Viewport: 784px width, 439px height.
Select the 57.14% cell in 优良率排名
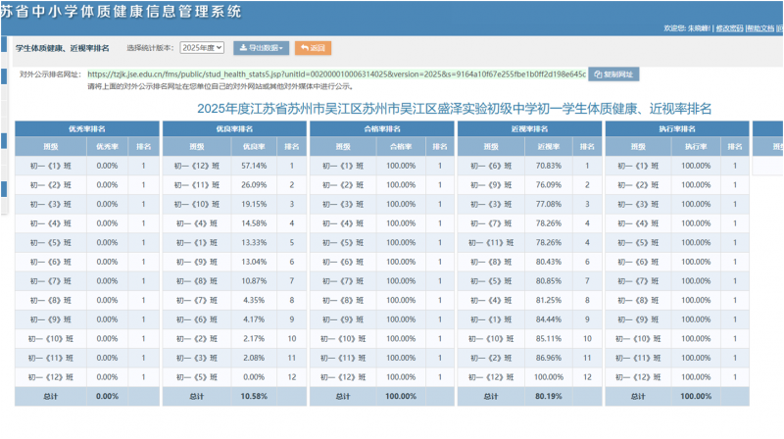[x=253, y=166]
